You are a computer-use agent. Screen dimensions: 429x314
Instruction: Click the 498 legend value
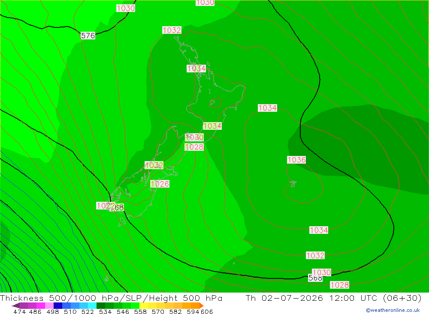point(52,311)
